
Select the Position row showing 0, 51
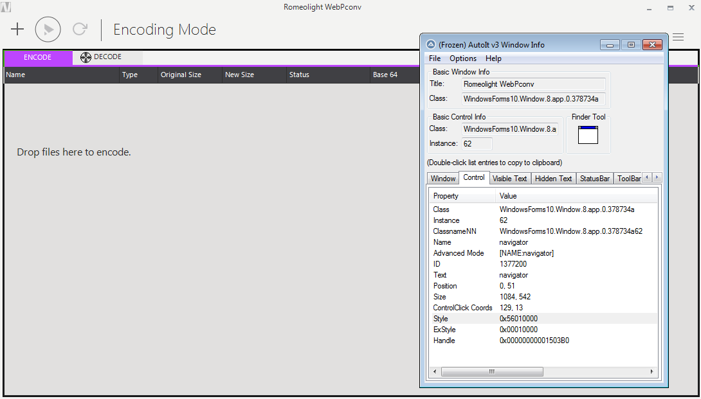click(543, 286)
